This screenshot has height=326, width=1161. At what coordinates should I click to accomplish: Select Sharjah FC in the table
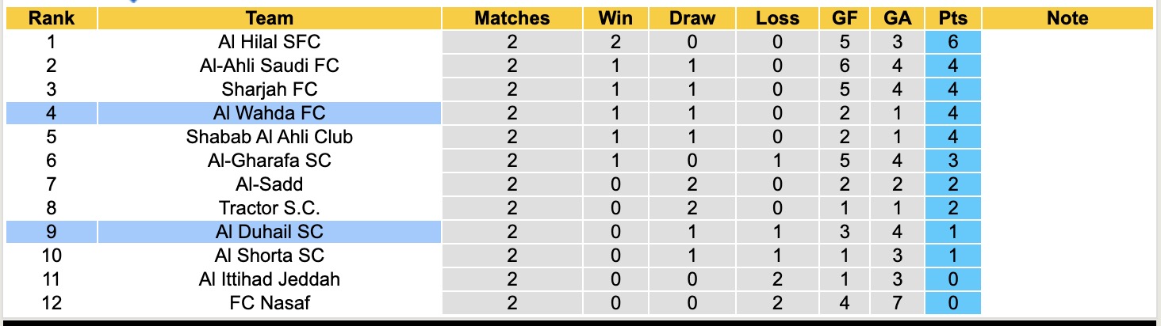270,89
